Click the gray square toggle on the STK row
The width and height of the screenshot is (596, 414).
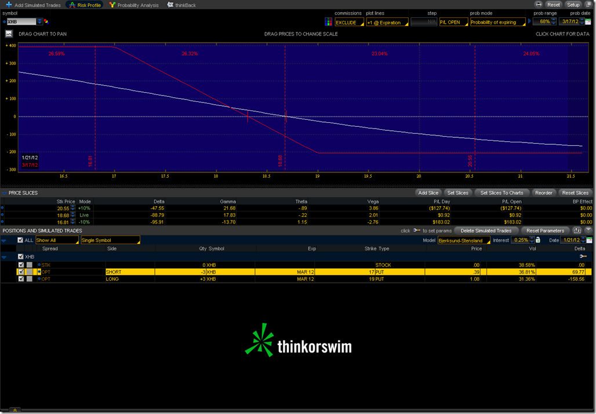coord(29,265)
